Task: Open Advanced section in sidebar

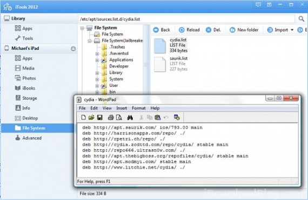Action: (x=28, y=137)
